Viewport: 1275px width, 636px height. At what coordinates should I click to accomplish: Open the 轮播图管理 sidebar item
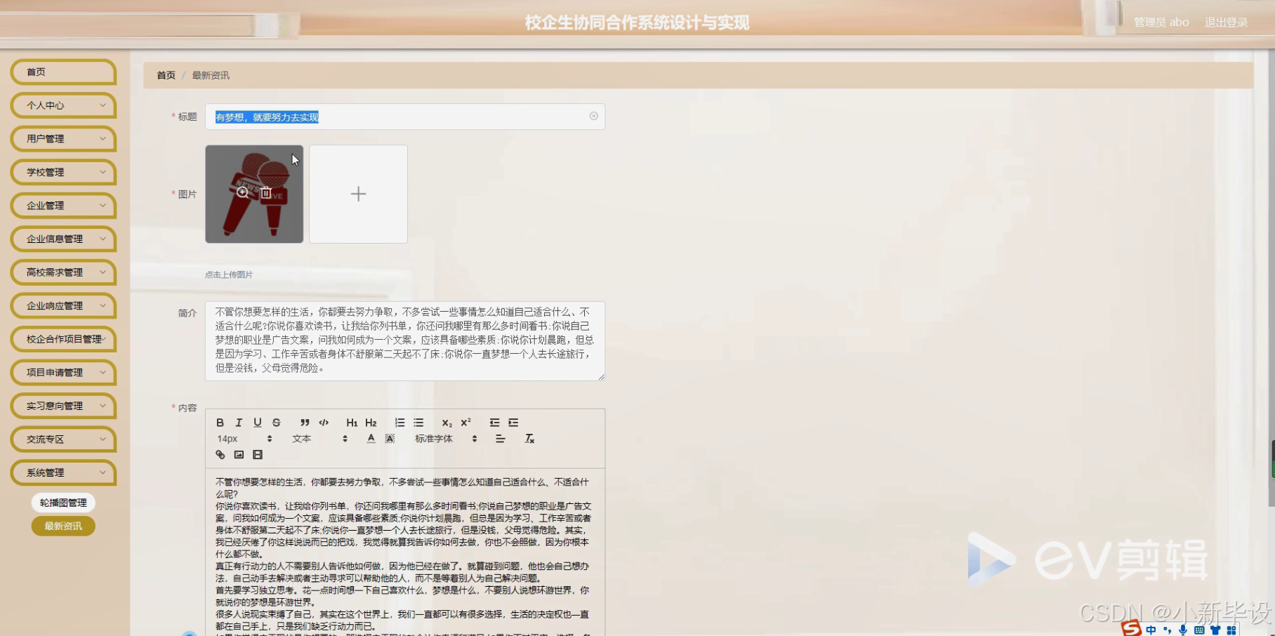(x=62, y=502)
